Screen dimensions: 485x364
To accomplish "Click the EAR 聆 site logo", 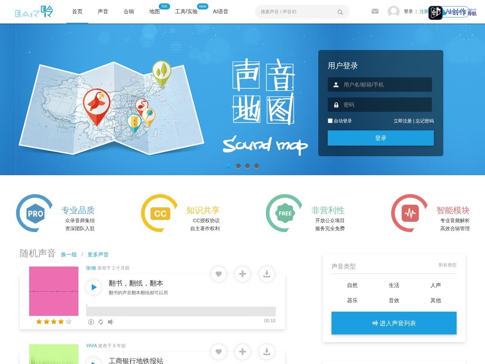I will 34,12.
